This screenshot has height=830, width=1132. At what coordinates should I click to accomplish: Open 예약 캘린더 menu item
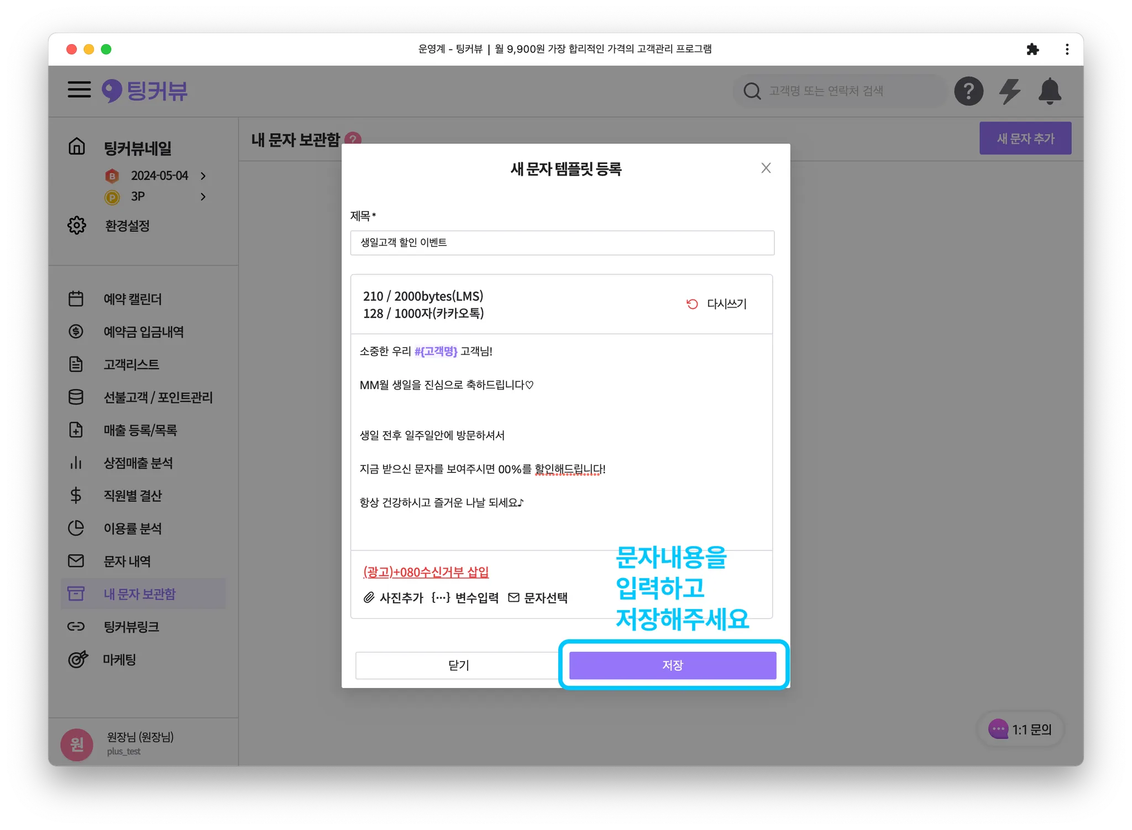(133, 299)
